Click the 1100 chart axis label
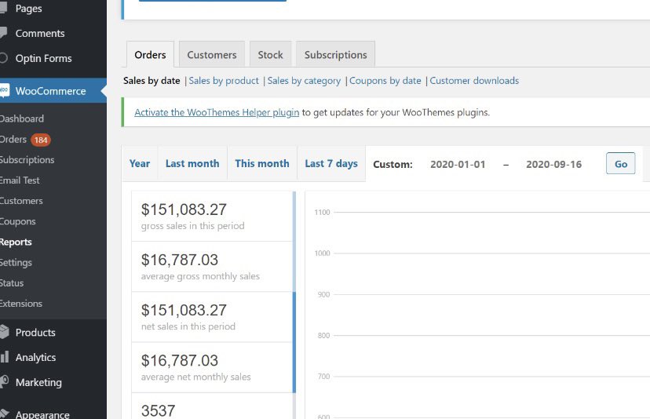650x419 pixels. coord(322,213)
